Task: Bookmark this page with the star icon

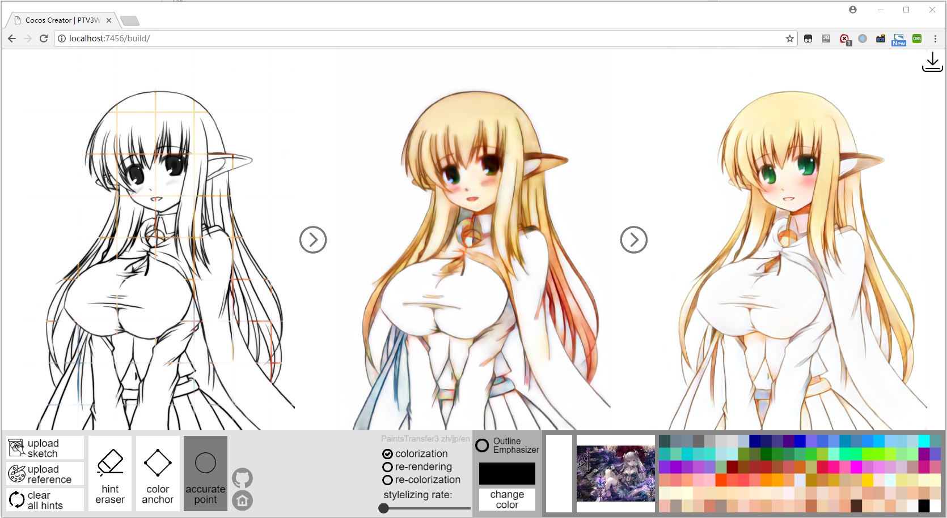Action: coord(789,38)
